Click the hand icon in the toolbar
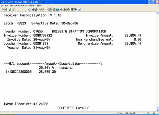Image resolution: width=159 pixels, height=115 pixels. click(x=6, y=10)
